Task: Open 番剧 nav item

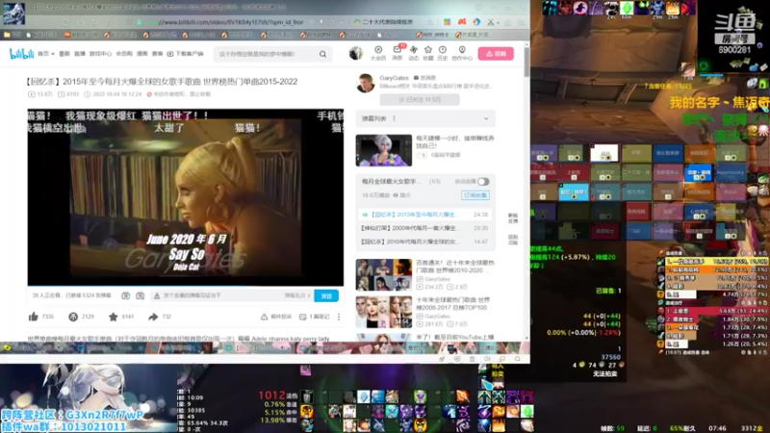Action: [64, 54]
